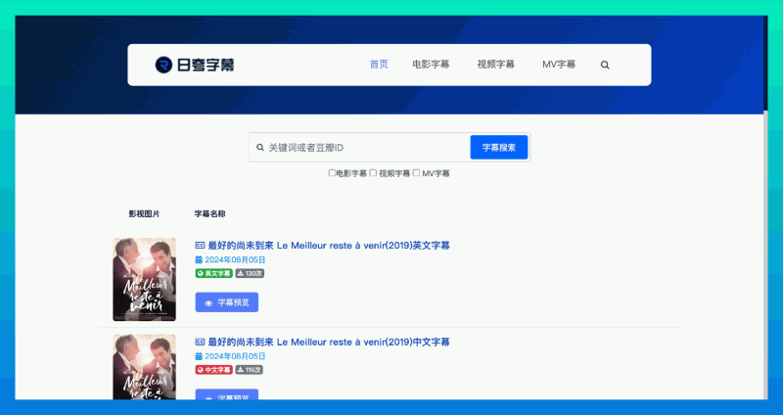
Task: Click the 119次 download count badge
Action: coord(250,370)
